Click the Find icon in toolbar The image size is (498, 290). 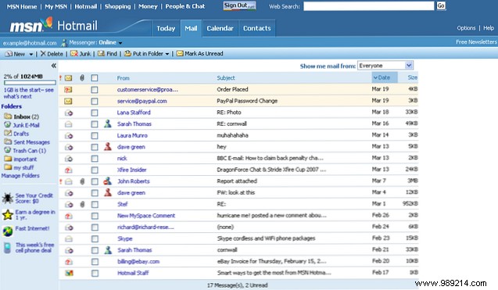[102, 53]
